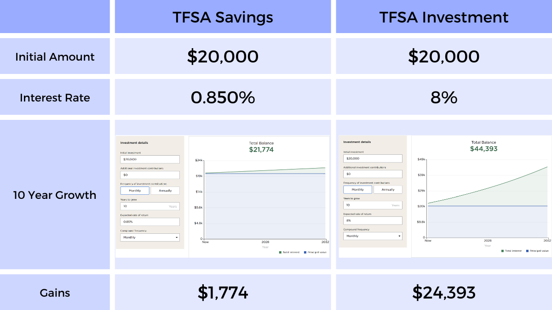
Task: Select Monthly contribution frequency in Investment panel
Action: [x=357, y=189]
